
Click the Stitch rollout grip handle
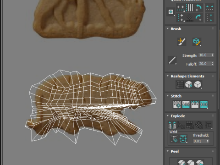click(213, 96)
